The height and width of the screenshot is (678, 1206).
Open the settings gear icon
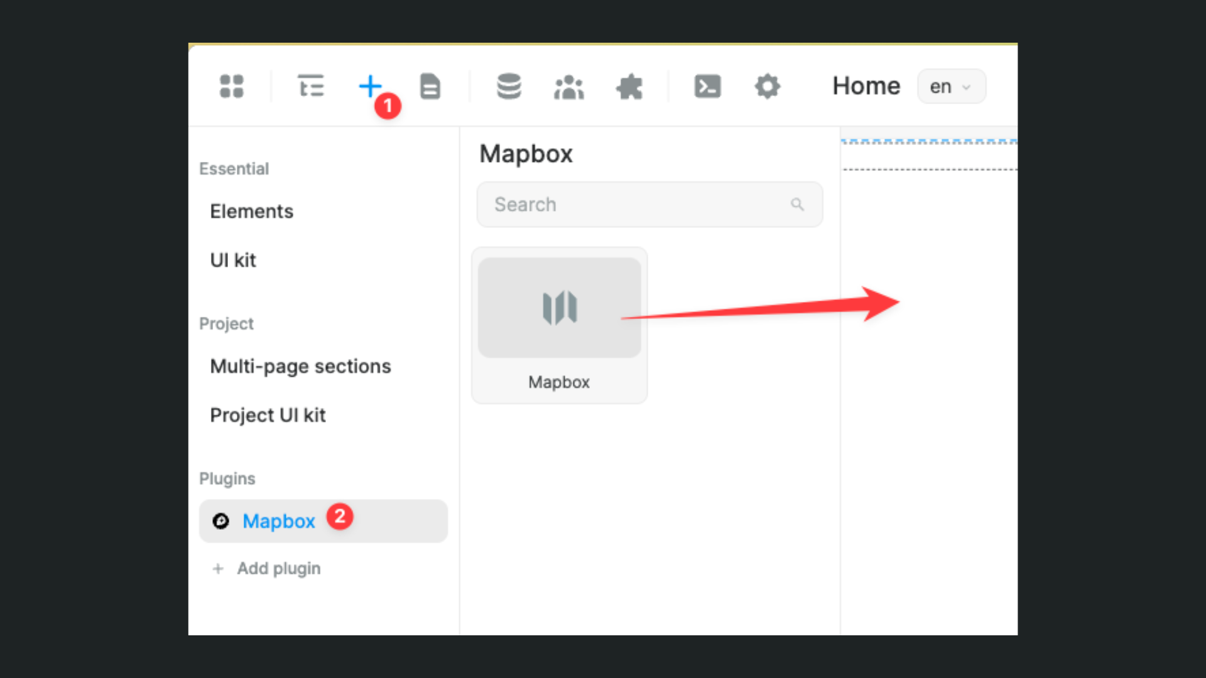coord(768,86)
